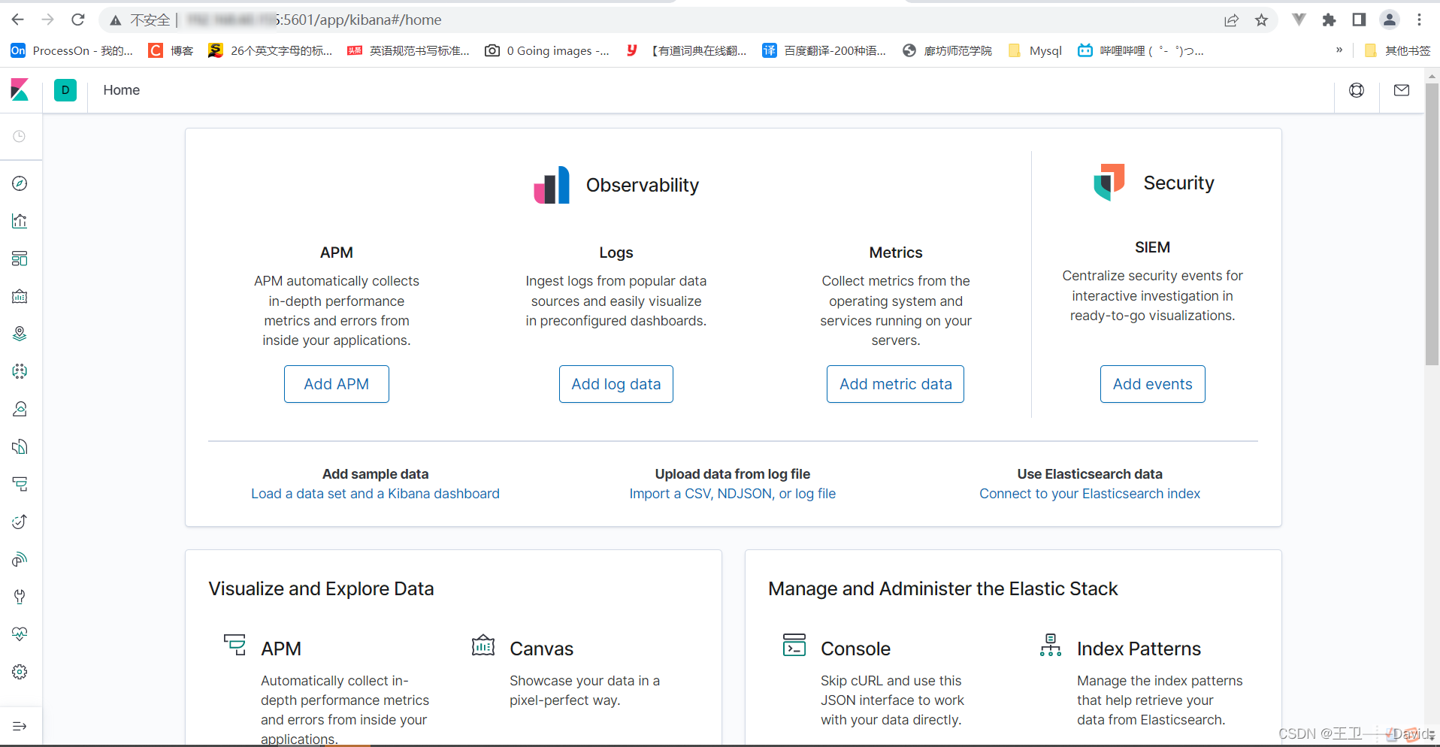The image size is (1440, 747).
Task: Show recently viewed items clock
Action: pyautogui.click(x=20, y=136)
